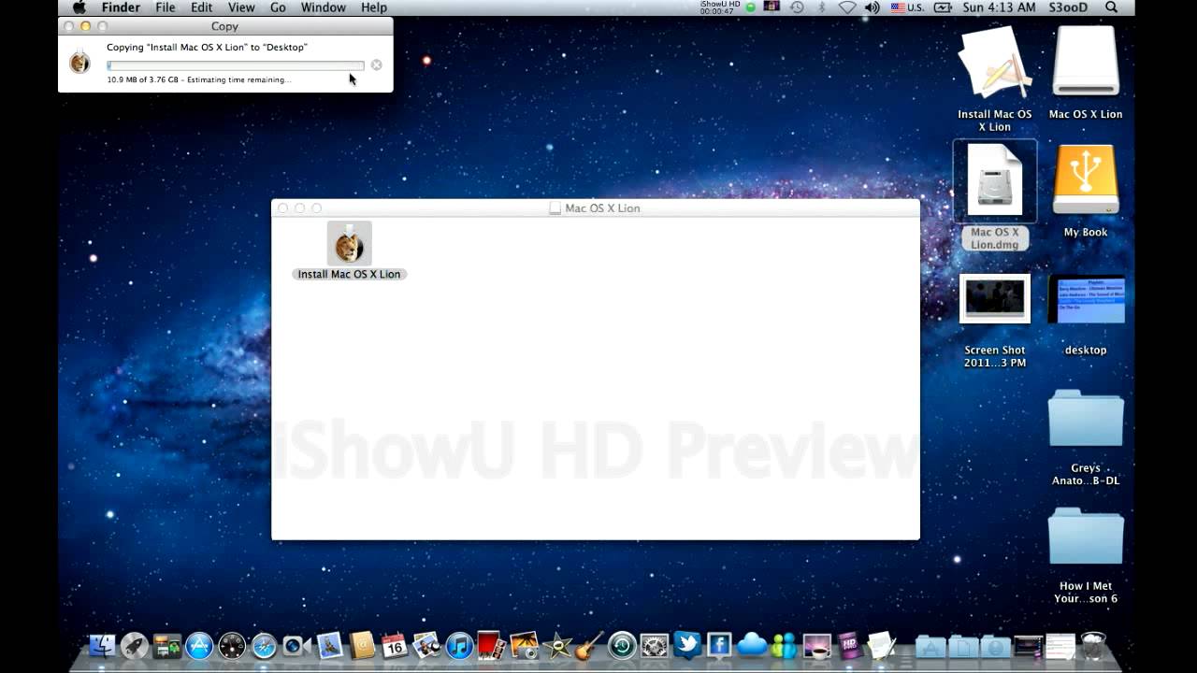Click the Sun 4:13 AM clock
The image size is (1197, 673).
pyautogui.click(x=999, y=7)
